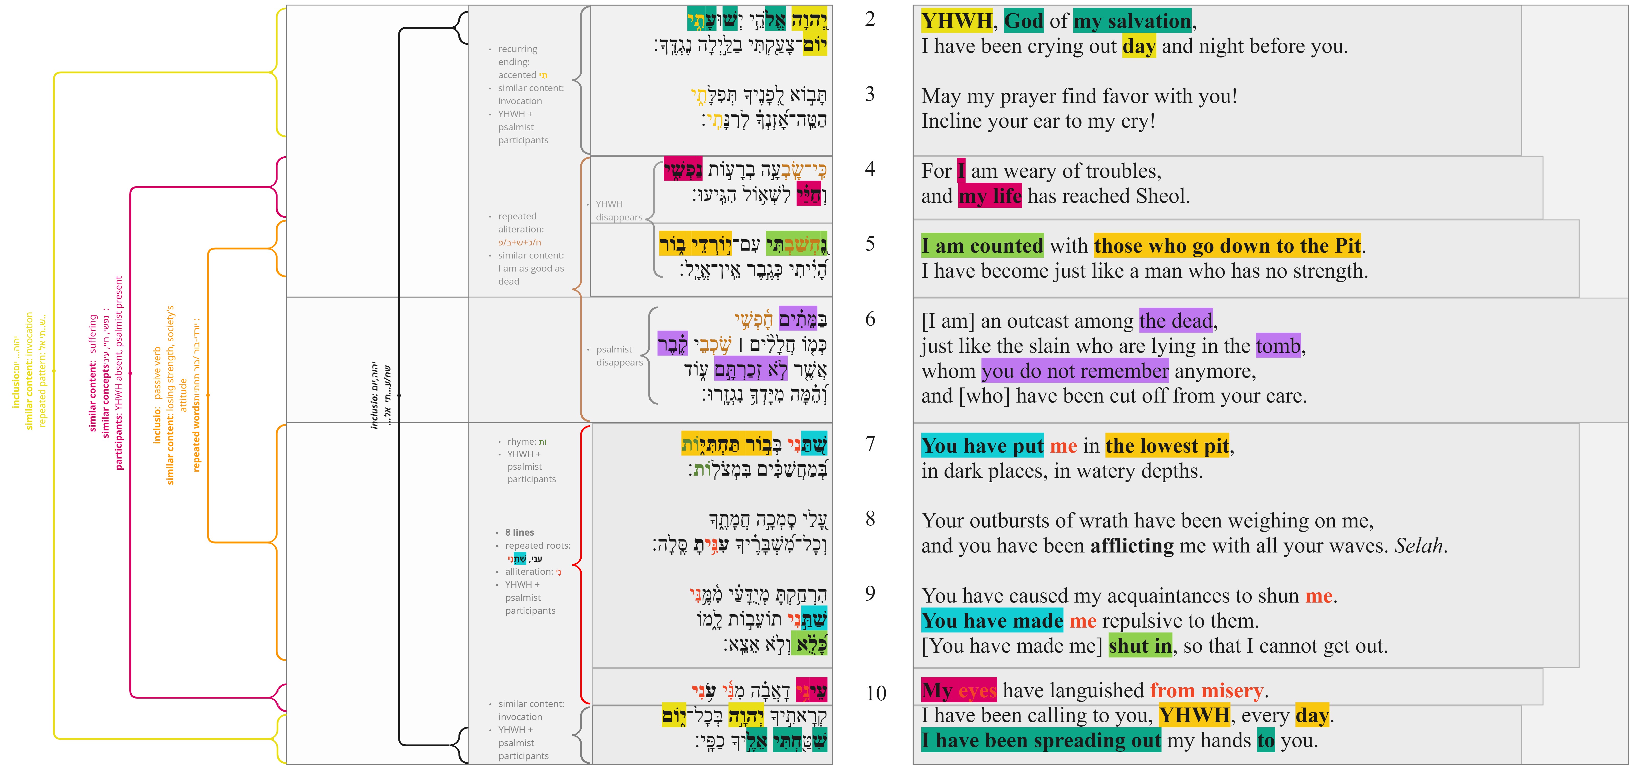
Task: Click bold annotation '8 lines'
Action: coord(519,532)
